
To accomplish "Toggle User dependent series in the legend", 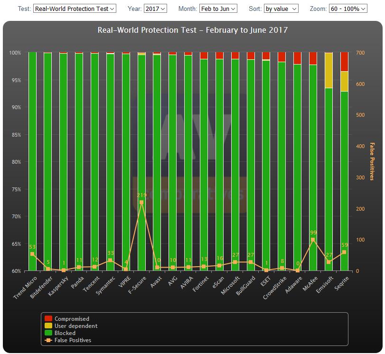I will click(x=71, y=326).
